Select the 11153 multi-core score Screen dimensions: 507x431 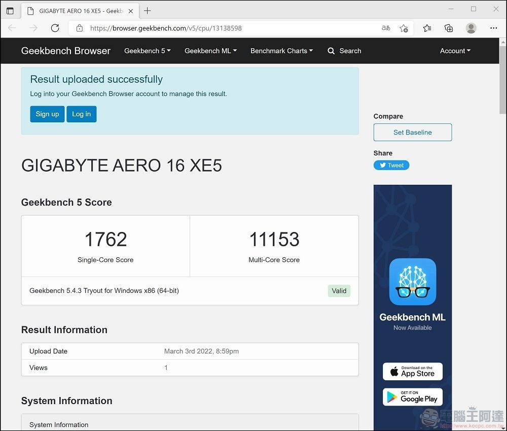point(274,239)
